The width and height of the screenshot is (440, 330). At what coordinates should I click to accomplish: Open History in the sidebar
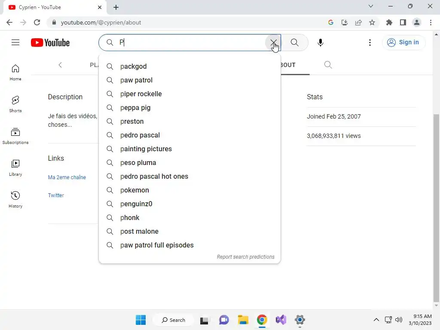(15, 199)
